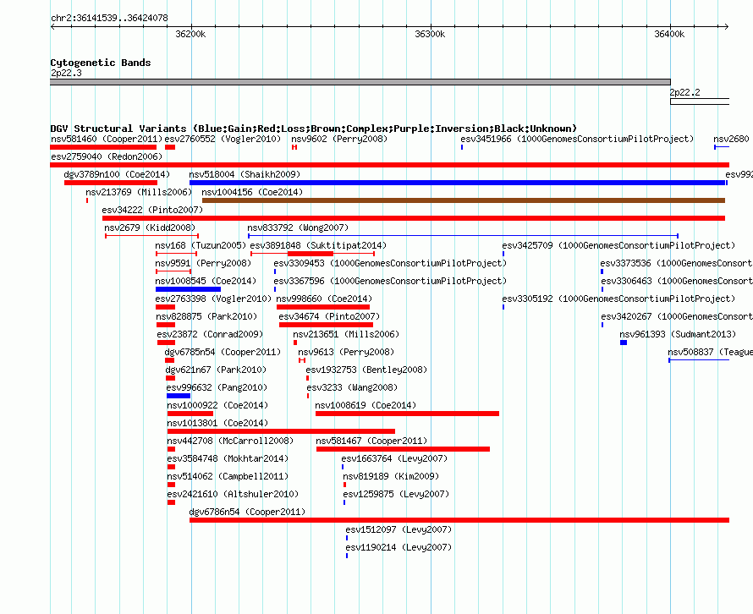Image resolution: width=753 pixels, height=614 pixels.
Task: Open the nsv9602 (Perry2008) variant
Action: coord(339,140)
